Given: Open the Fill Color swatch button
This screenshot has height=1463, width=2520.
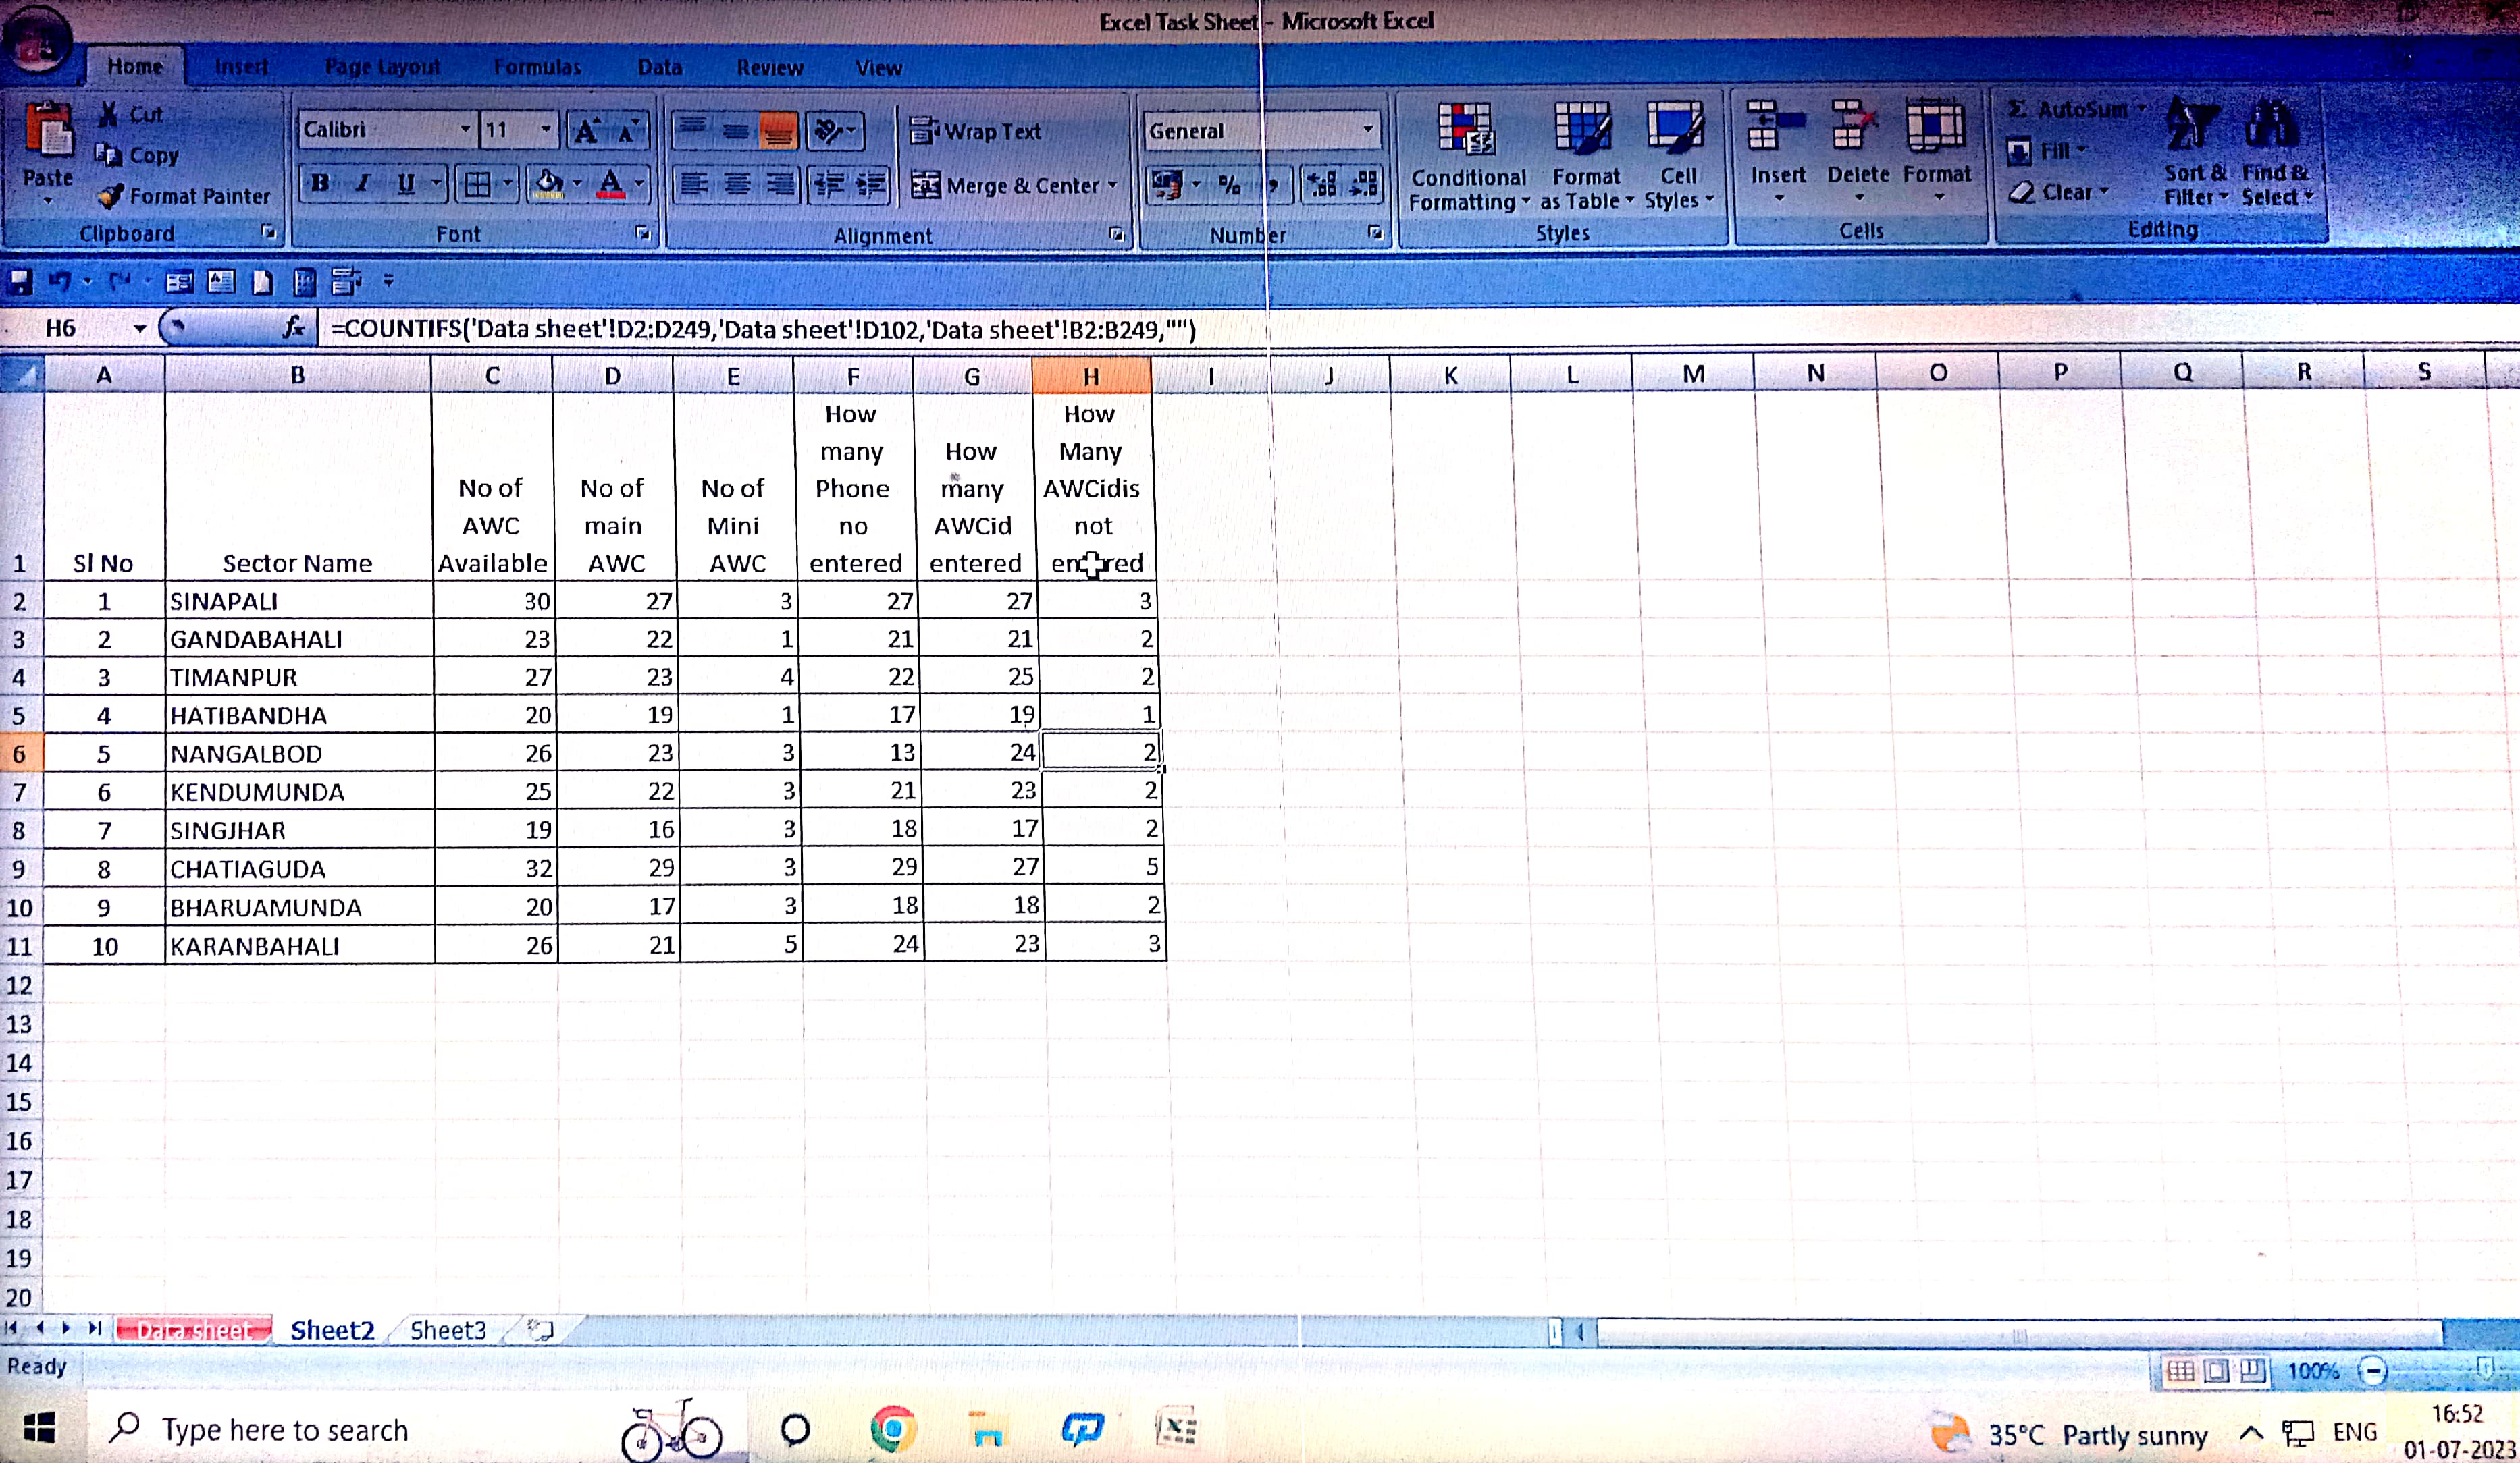Looking at the screenshot, I should [x=548, y=184].
